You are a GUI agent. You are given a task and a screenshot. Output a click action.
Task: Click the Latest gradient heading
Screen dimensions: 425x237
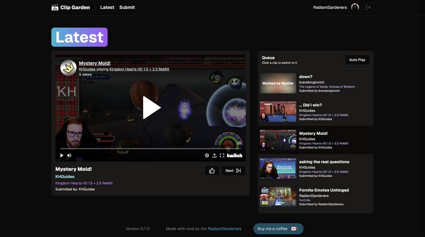79,37
